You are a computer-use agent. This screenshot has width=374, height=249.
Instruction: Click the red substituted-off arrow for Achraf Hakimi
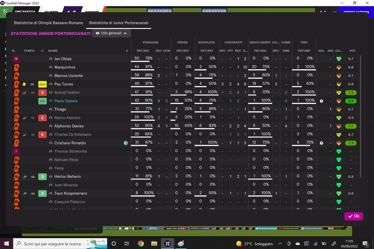[42, 92]
